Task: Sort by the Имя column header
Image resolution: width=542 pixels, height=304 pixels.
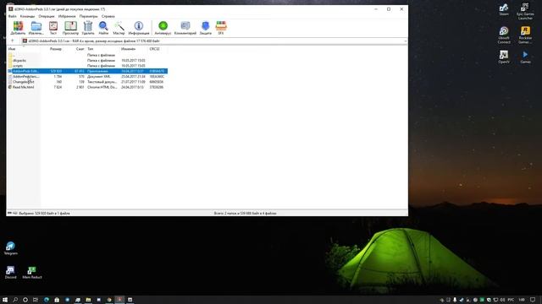Action: click(24, 49)
